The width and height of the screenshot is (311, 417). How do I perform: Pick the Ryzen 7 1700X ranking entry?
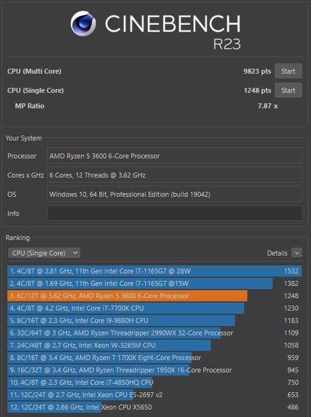(155, 358)
